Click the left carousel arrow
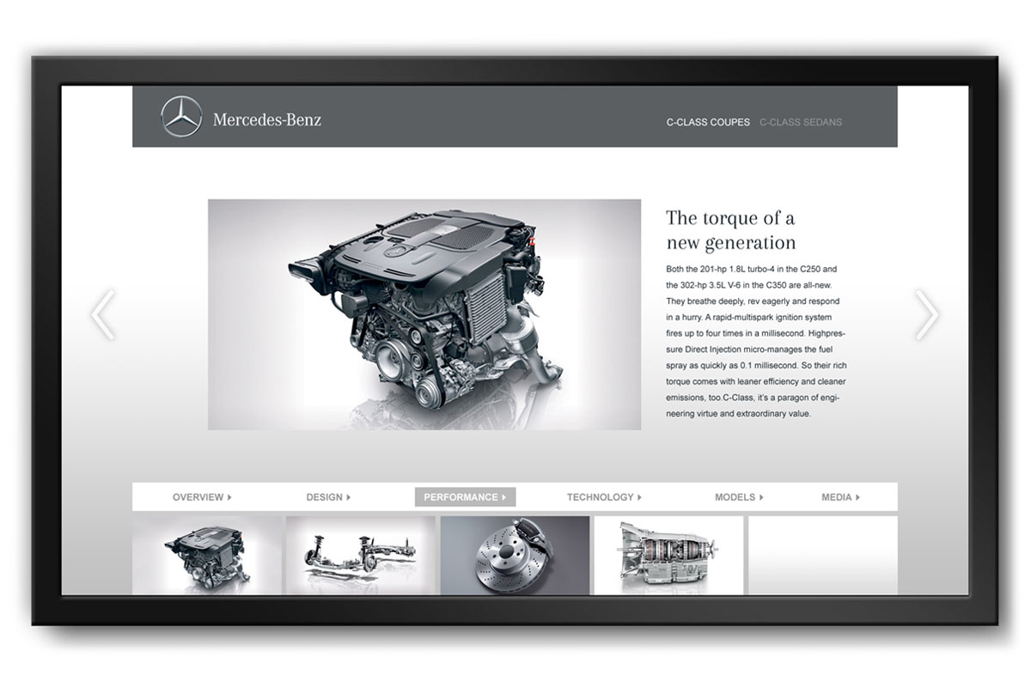 103,313
